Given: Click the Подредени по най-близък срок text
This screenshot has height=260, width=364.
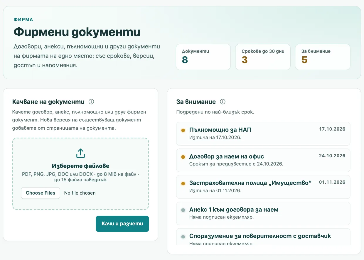Looking at the screenshot, I should pyautogui.click(x=215, y=112).
